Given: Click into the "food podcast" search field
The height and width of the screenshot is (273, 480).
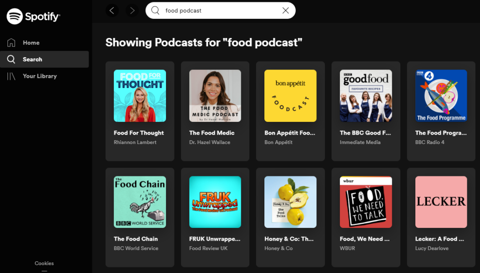Looking at the screenshot, I should pyautogui.click(x=220, y=10).
